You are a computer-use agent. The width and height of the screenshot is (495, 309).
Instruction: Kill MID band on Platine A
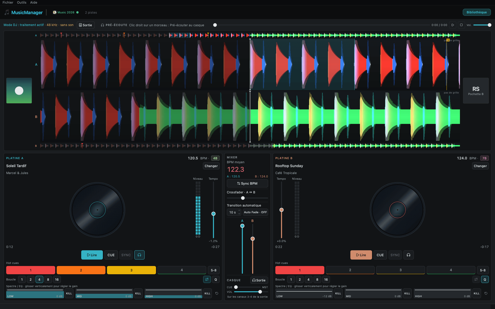coord(138,293)
